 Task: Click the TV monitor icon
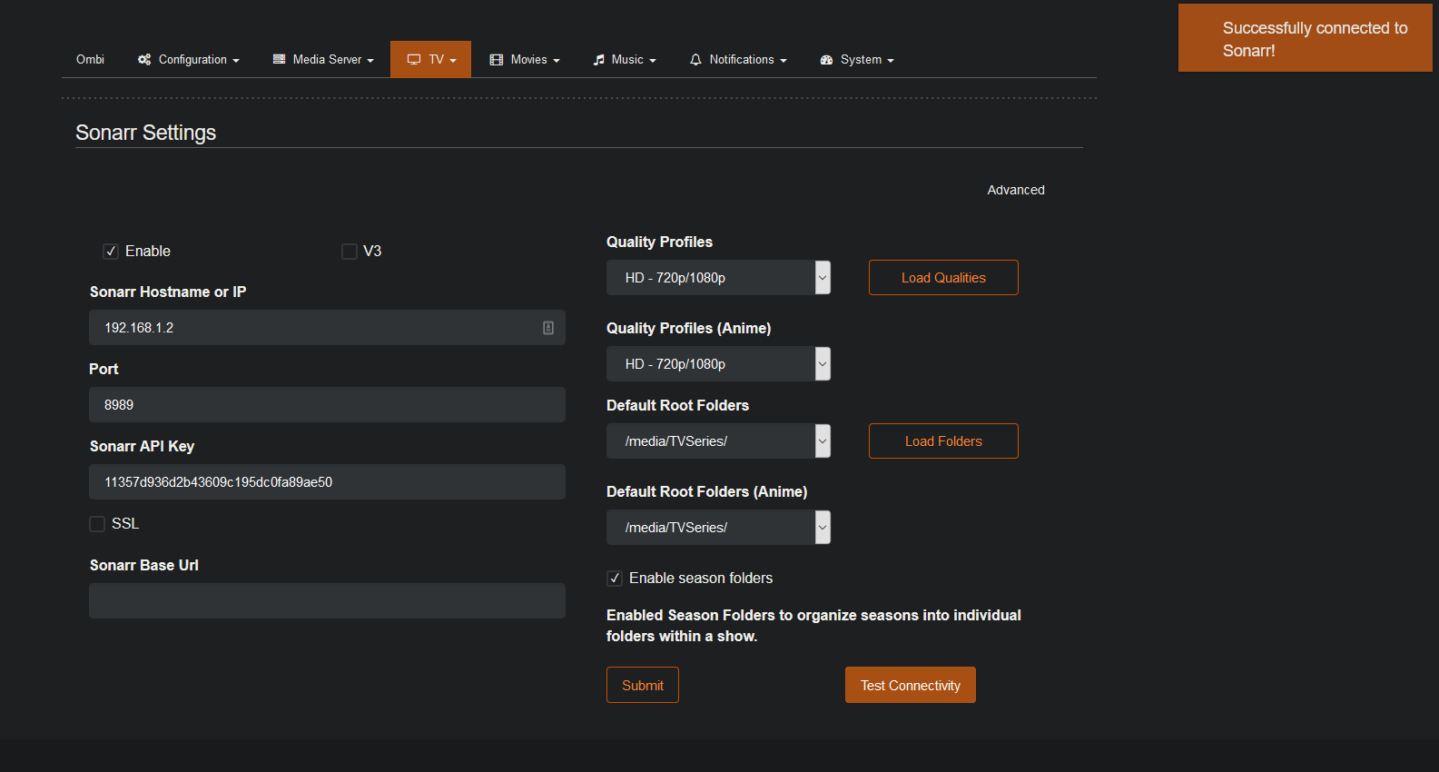414,60
